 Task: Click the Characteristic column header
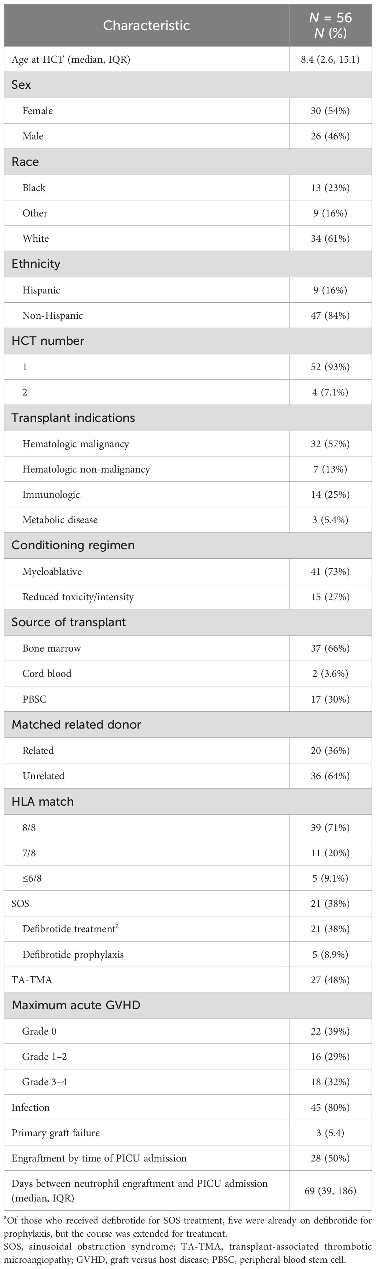[x=147, y=26]
